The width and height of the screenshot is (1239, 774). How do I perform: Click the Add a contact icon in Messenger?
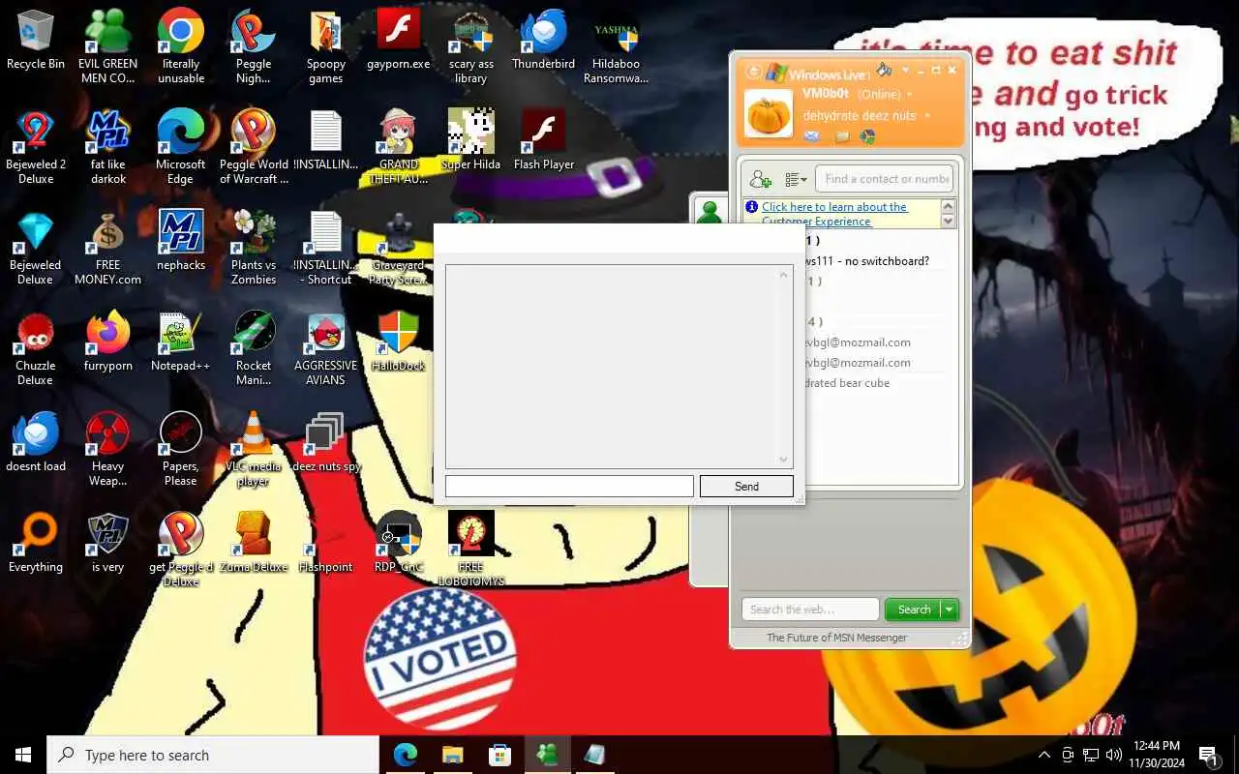coord(760,179)
